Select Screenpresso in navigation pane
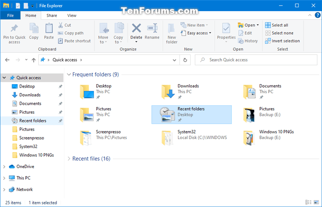Screen dimensions: 322x207 [32, 138]
